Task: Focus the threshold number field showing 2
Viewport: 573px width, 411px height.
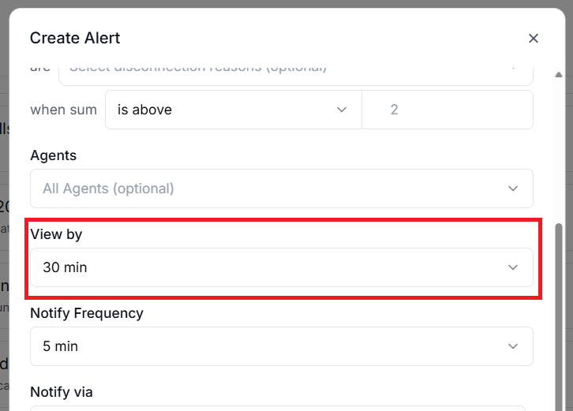Action: pos(447,110)
